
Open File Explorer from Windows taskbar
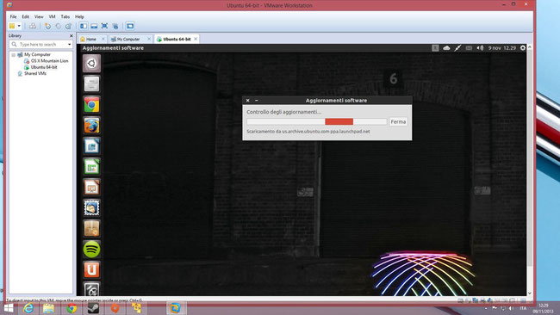coord(48,308)
